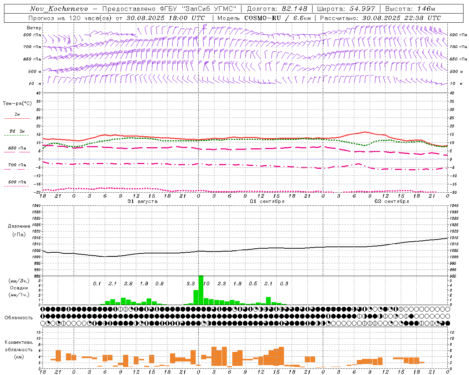Click the date label 02 сентября
469x375 pixels.
(x=392, y=201)
